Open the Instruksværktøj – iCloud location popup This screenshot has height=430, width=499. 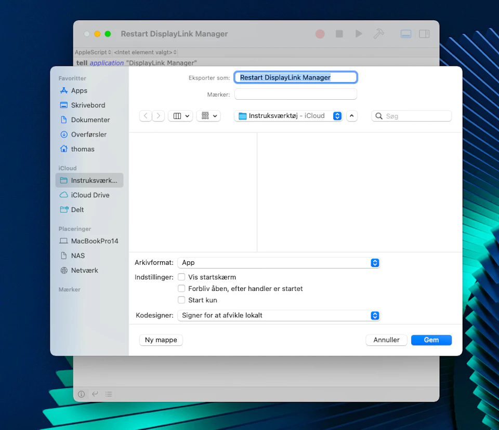pos(288,116)
